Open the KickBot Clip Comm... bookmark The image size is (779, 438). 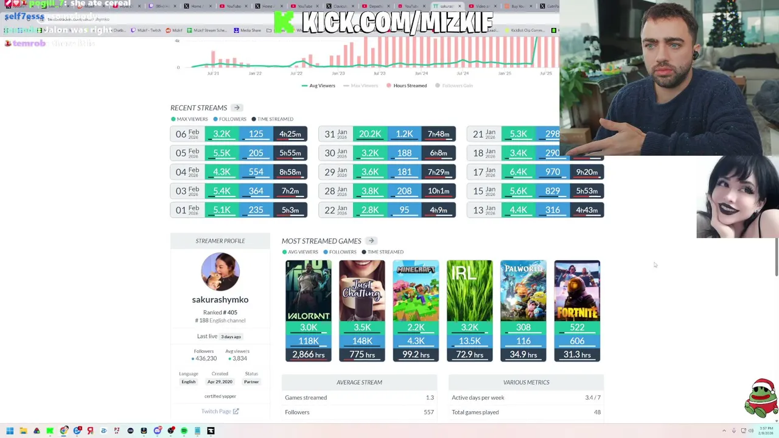coord(525,30)
